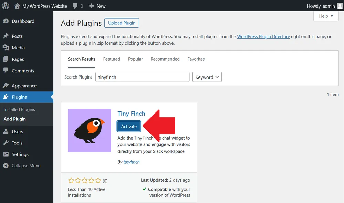
Task: Open the New content menu
Action: [x=97, y=6]
